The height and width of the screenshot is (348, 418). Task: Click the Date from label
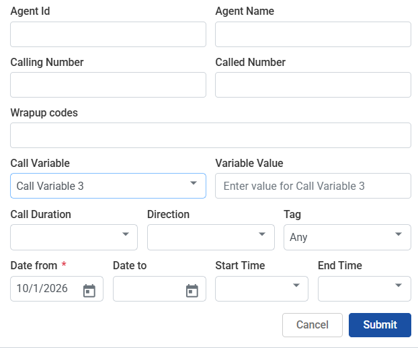click(34, 265)
